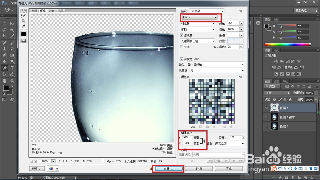The width and height of the screenshot is (320, 180).
Task: Open the 预览 显示器颜色 dropdown
Action: tap(215, 64)
